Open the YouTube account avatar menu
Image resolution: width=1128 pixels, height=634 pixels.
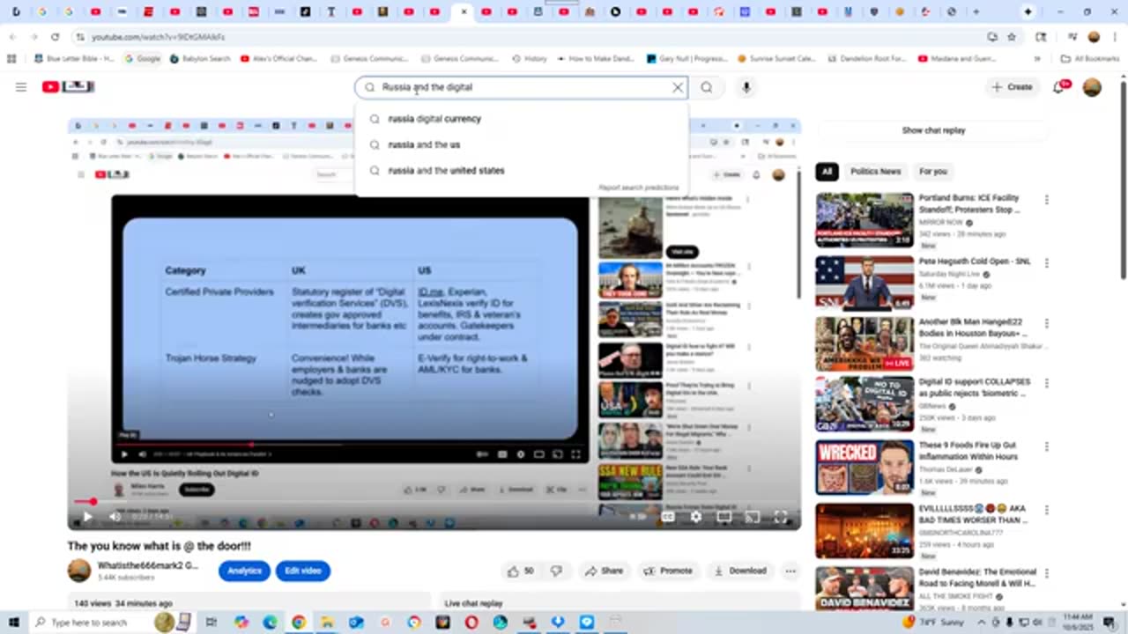click(x=1092, y=87)
